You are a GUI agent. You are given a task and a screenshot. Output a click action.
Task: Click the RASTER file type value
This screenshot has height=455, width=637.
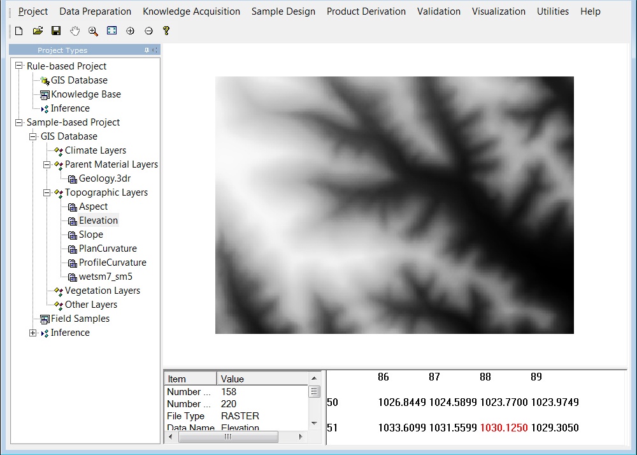pyautogui.click(x=240, y=416)
